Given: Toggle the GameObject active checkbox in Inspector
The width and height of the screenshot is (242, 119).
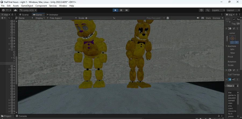Looking at the screenshot, I should pyautogui.click(x=234, y=19).
